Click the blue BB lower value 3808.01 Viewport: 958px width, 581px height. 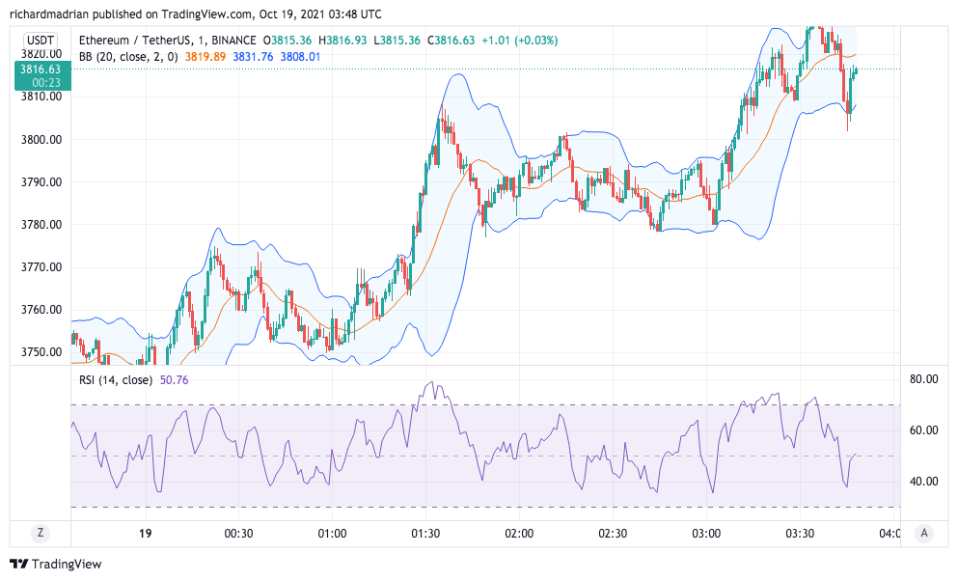[x=300, y=57]
